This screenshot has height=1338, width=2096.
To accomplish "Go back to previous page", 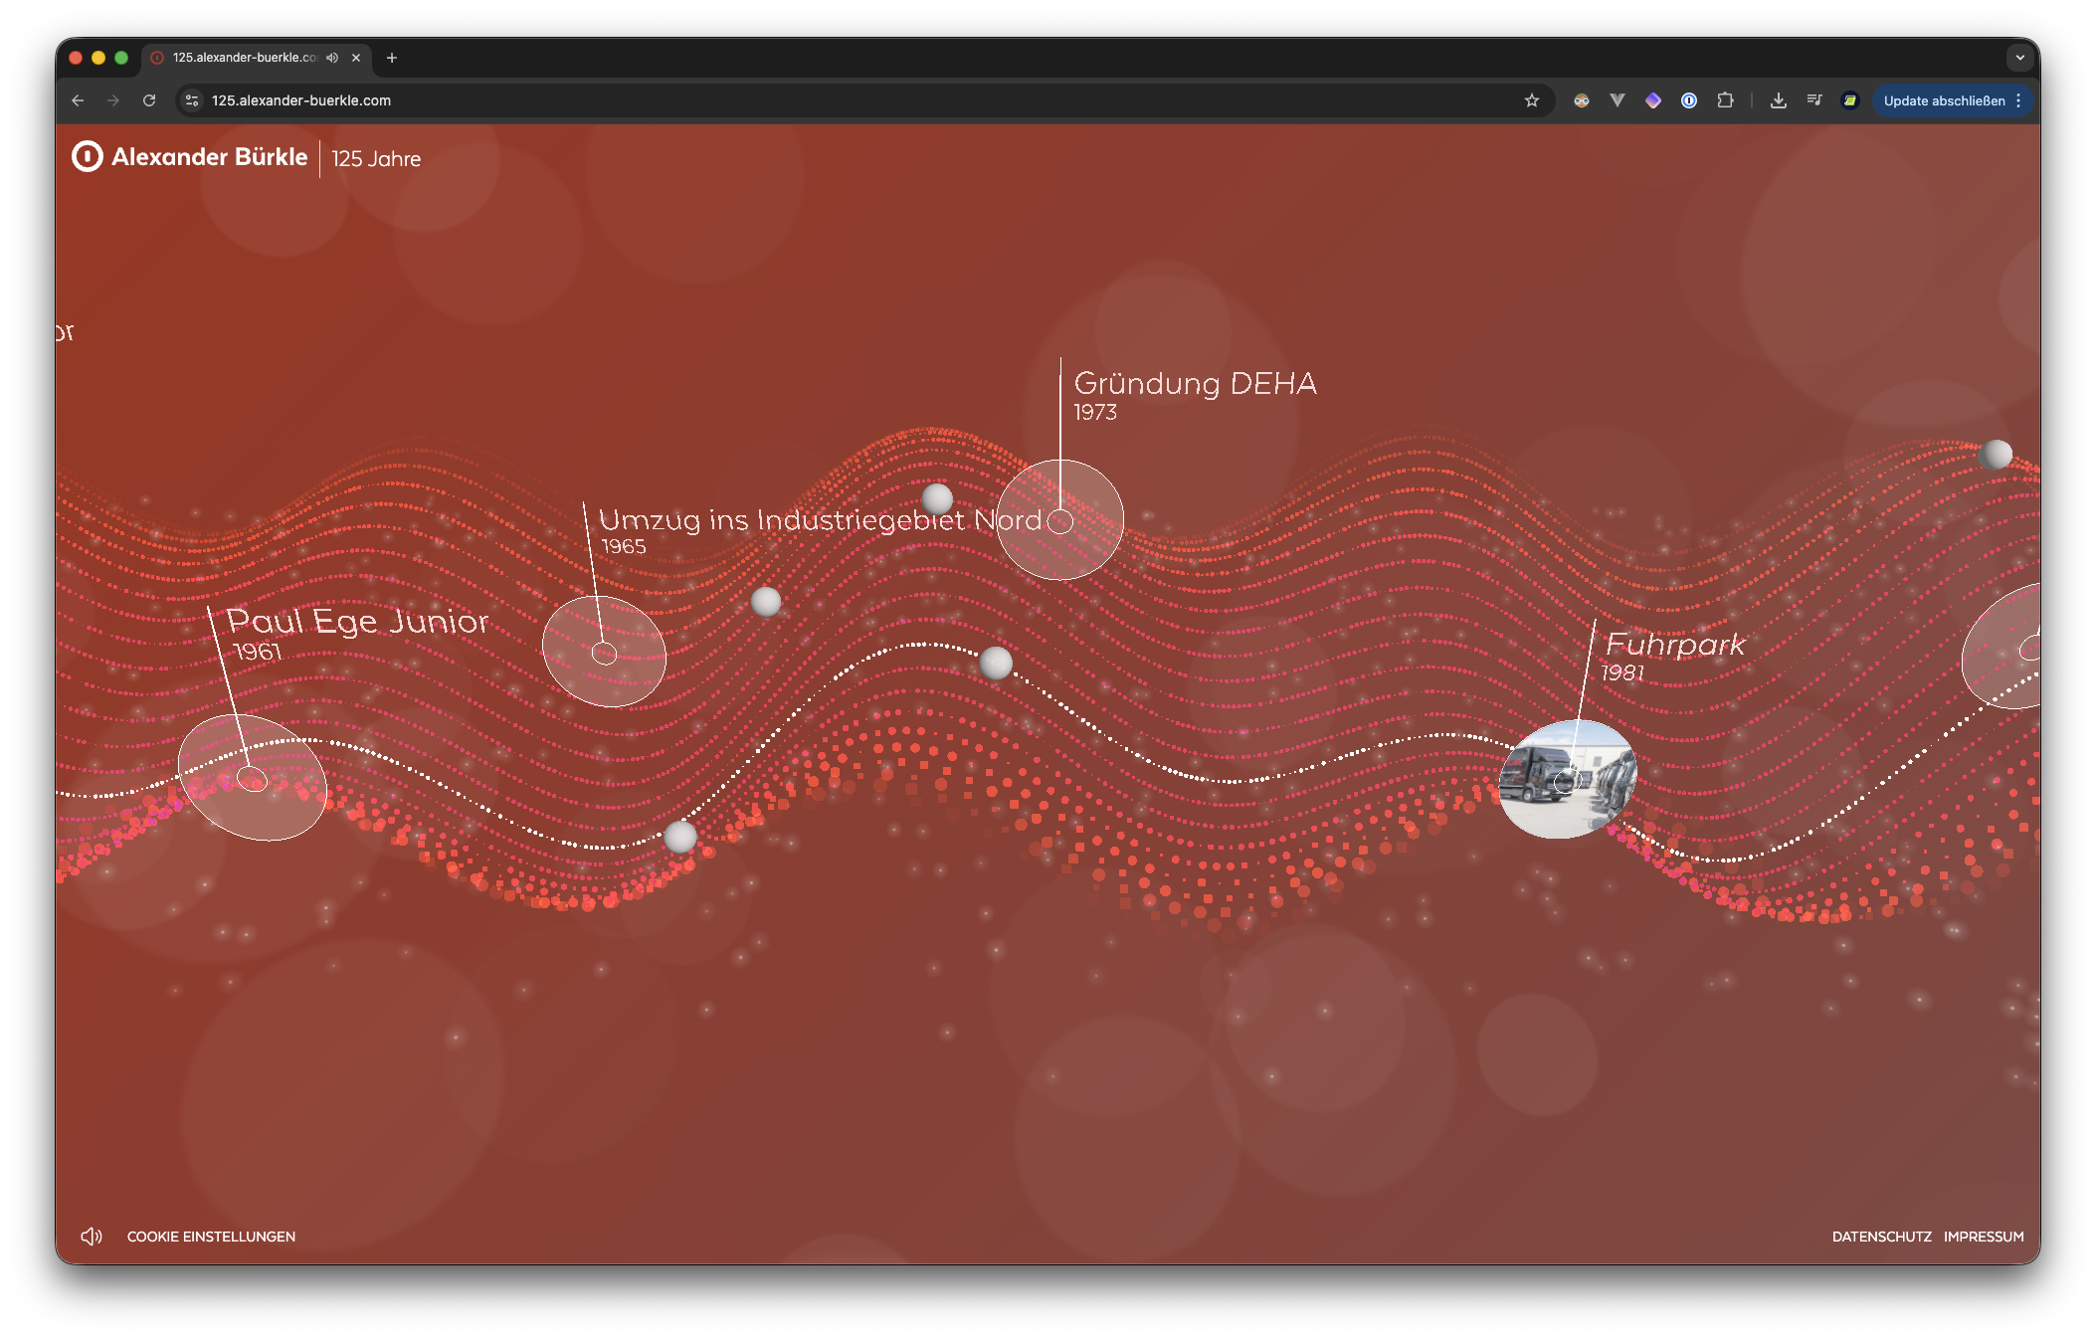I will [78, 100].
